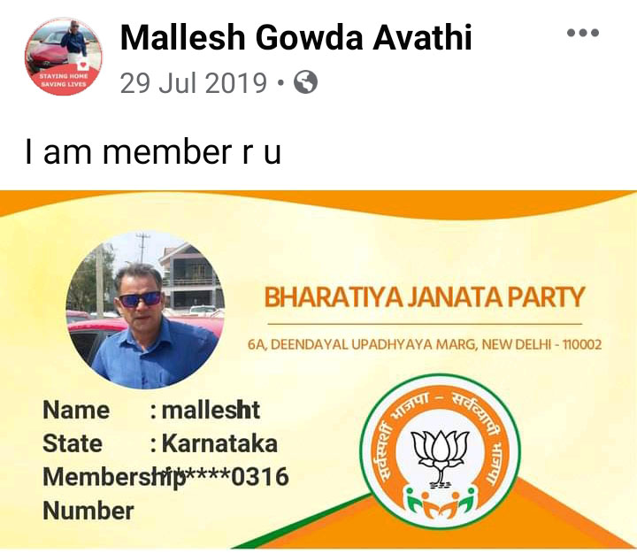
Task: Tap the people figures icon below lotus
Action: (x=441, y=503)
